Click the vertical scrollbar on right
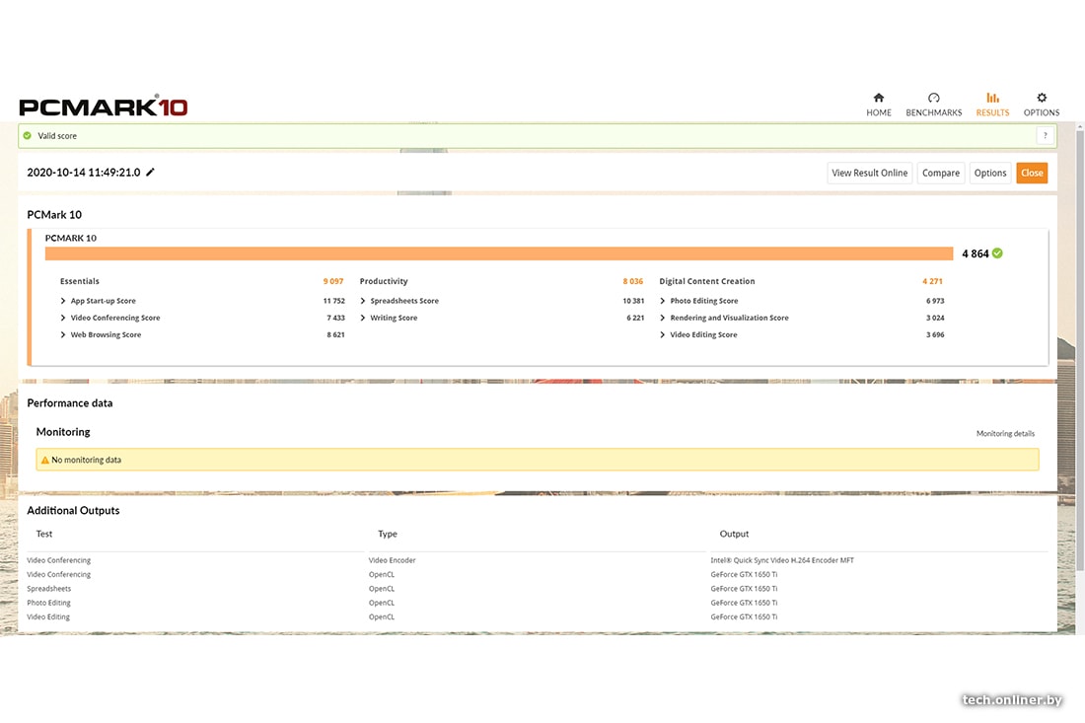 pyautogui.click(x=1080, y=349)
